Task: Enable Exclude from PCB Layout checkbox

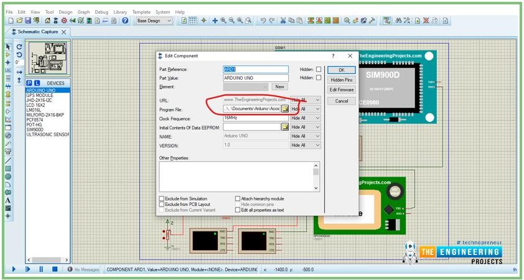Action: tap(162, 204)
